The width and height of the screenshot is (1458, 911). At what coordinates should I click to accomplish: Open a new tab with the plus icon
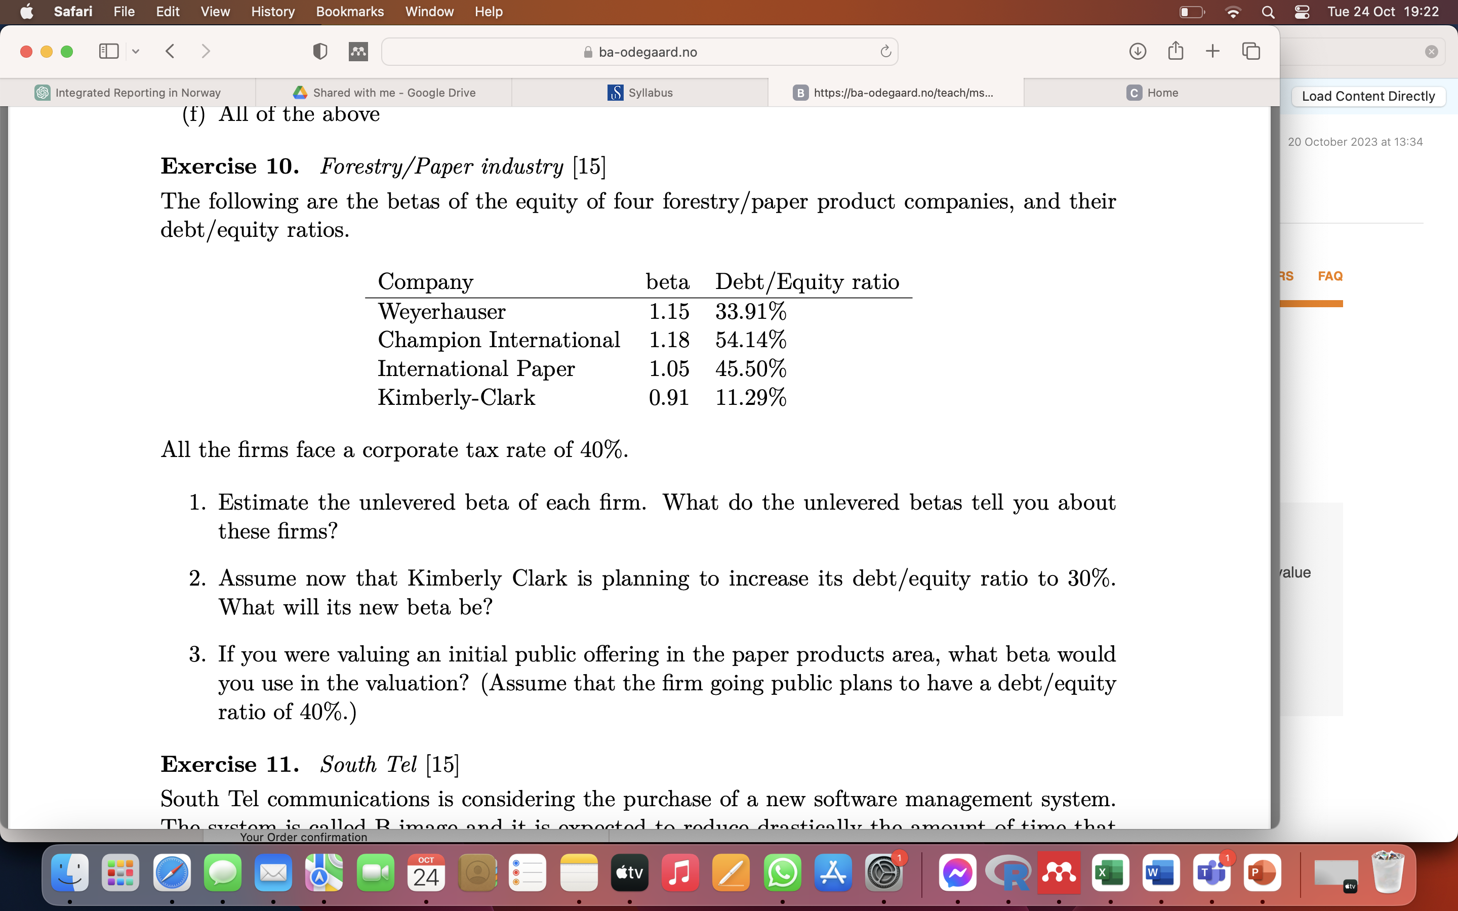point(1213,51)
